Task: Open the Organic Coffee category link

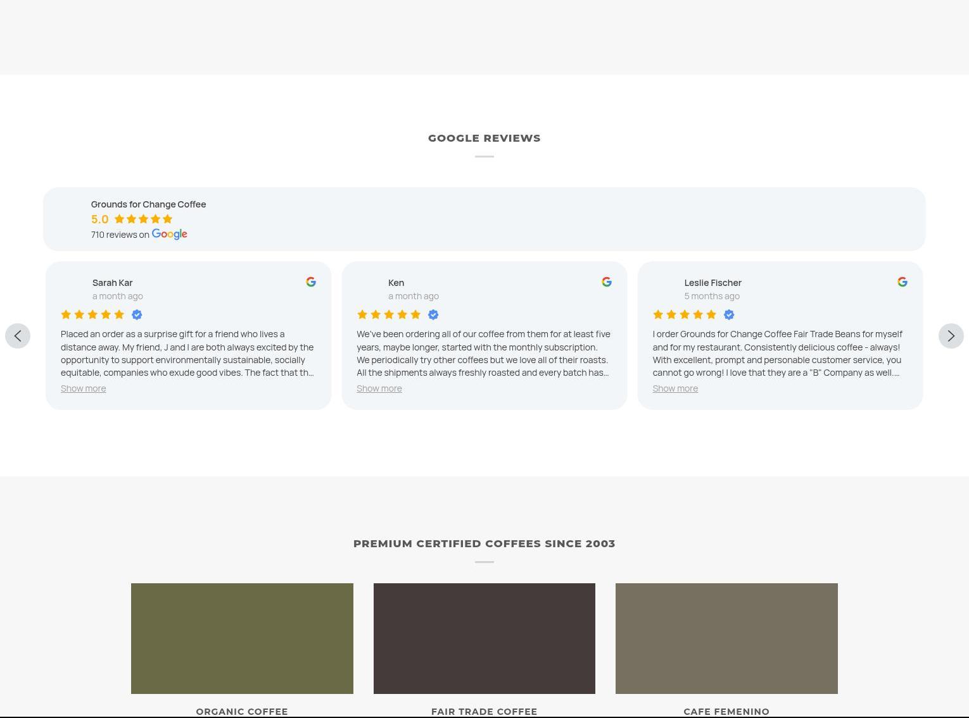Action: [x=242, y=711]
